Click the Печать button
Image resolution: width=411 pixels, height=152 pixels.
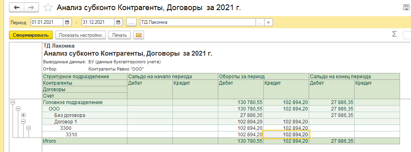[x=120, y=35]
